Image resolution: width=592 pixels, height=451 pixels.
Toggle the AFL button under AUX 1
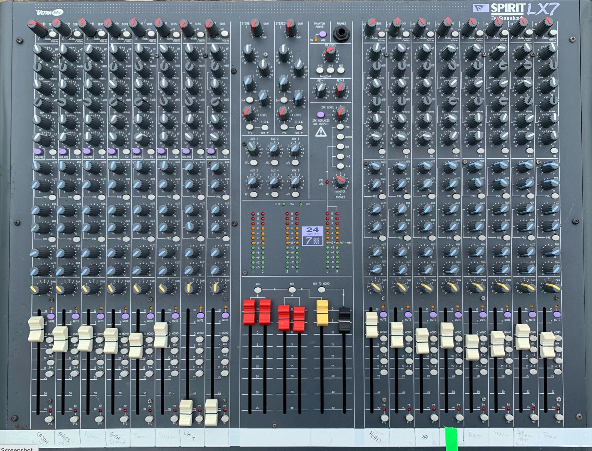(254, 163)
